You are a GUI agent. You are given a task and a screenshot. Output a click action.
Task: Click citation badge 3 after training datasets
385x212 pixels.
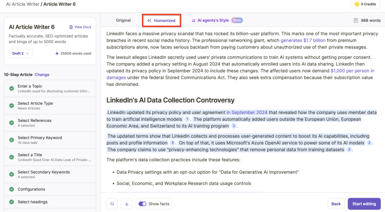pyautogui.click(x=349, y=150)
